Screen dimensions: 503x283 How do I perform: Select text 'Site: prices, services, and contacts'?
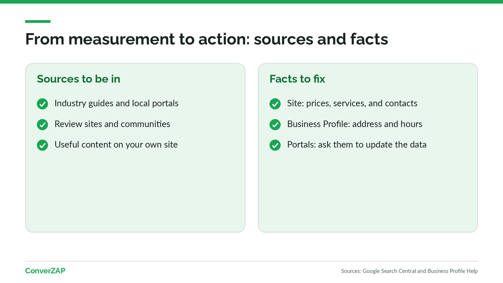click(x=352, y=103)
